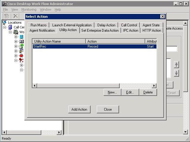Select the StartRec row in the list
190x142 pixels.
(94, 46)
